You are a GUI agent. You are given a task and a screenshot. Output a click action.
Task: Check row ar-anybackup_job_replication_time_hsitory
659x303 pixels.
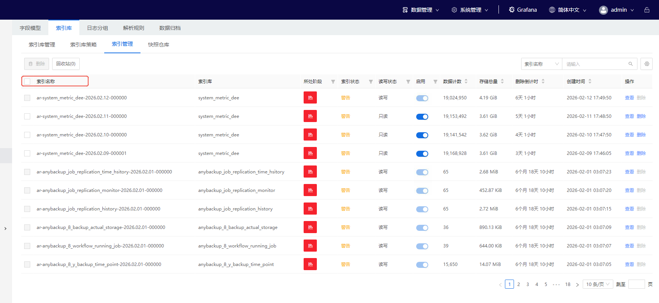click(x=27, y=172)
